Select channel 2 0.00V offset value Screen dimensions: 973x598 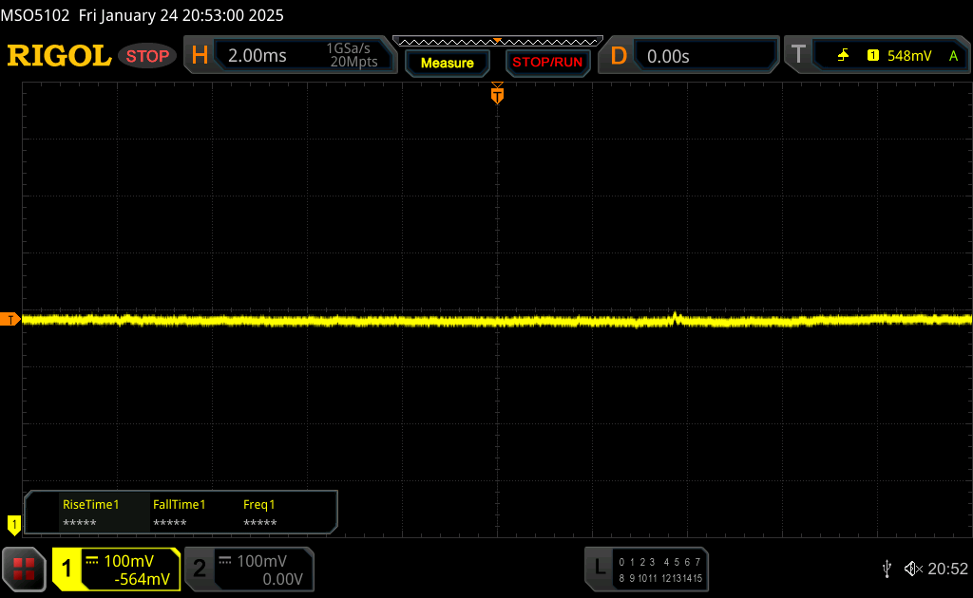click(x=282, y=579)
